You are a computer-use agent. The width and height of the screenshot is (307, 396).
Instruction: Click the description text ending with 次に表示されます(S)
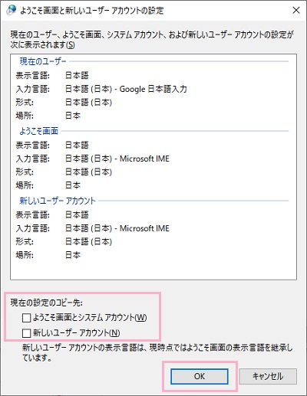pos(152,40)
